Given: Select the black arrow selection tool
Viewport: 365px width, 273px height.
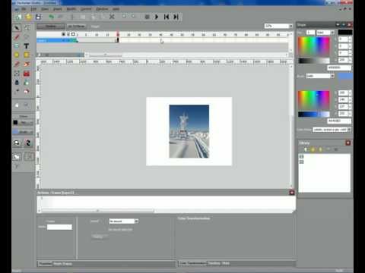Looking at the screenshot, I should 17,28.
